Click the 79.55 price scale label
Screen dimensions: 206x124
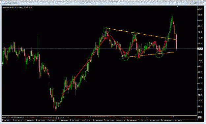coord(200,26)
